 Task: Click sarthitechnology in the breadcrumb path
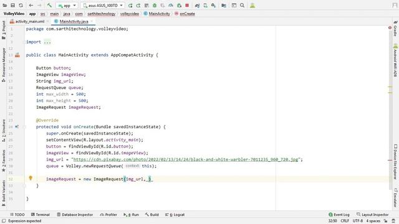(x=101, y=14)
